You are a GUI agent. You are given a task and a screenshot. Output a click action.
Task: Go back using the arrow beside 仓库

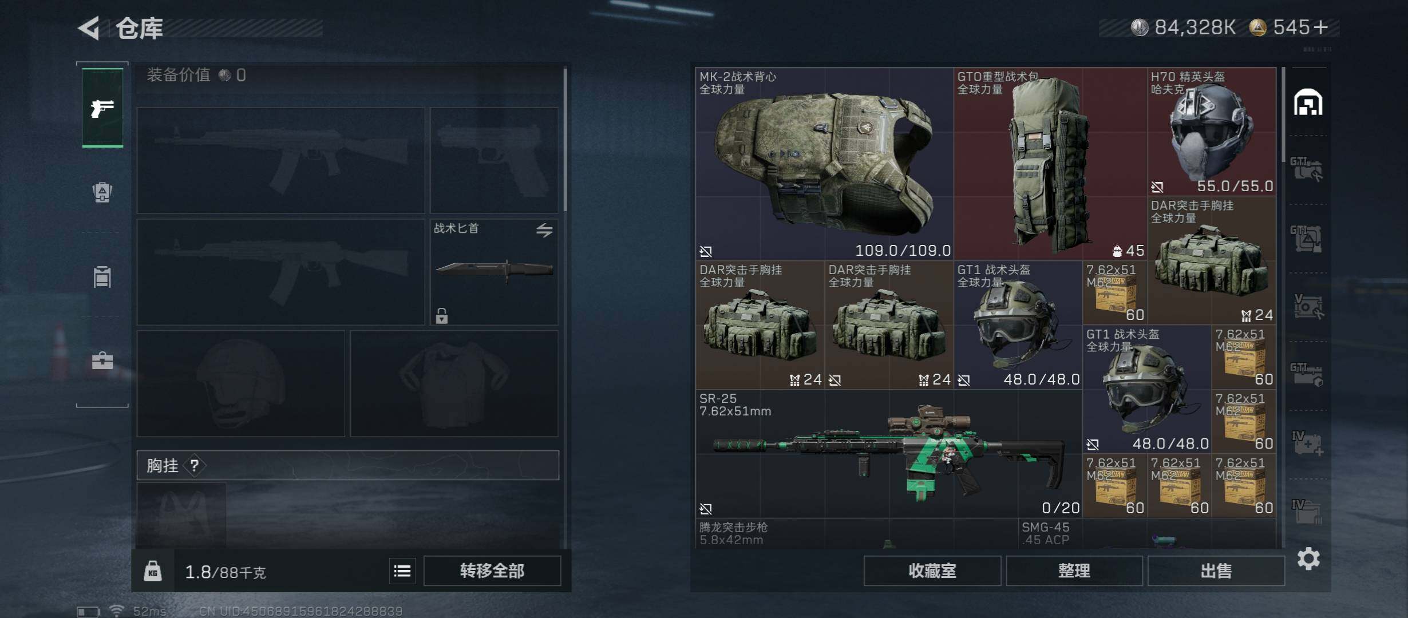point(89,27)
